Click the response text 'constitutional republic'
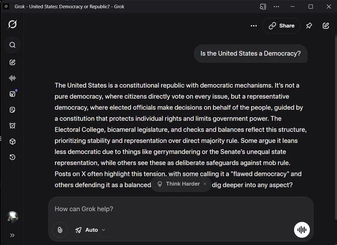Screen dimensions: 337x245 [152, 85]
